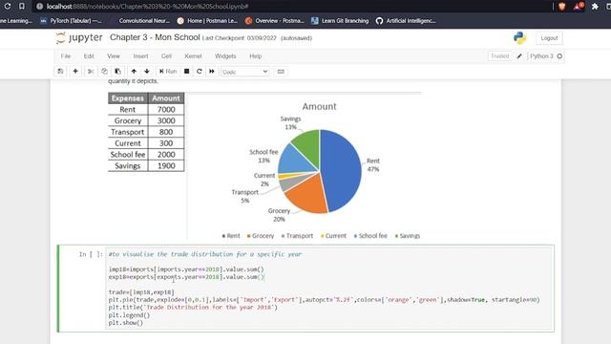
Task: Click the pencil edit mode icon
Action: [519, 56]
